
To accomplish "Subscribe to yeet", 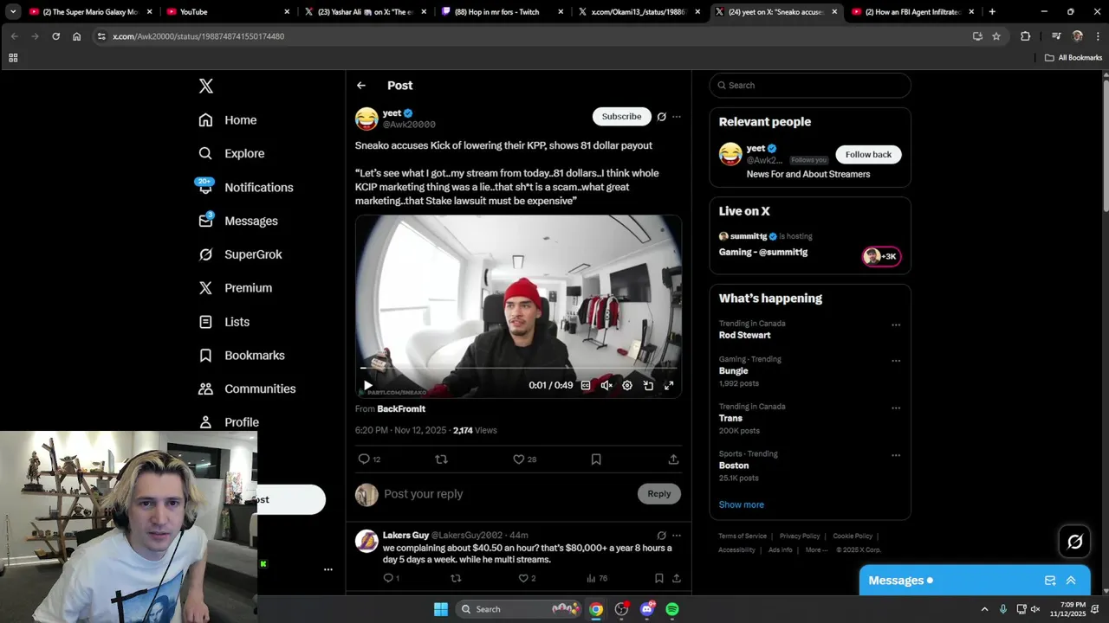I will coord(621,116).
